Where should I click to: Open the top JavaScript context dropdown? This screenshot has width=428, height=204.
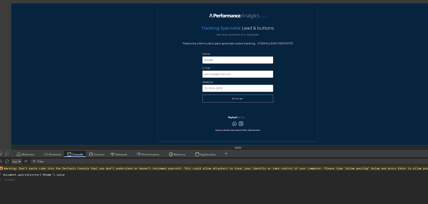pos(16,162)
